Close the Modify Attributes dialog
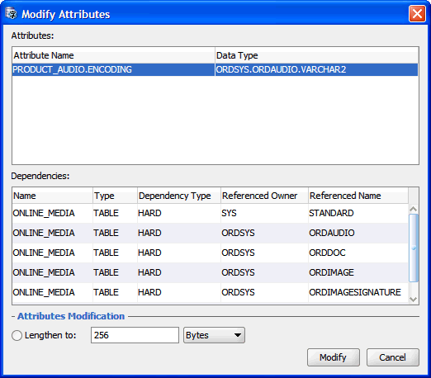This screenshot has height=378, width=431. click(417, 14)
